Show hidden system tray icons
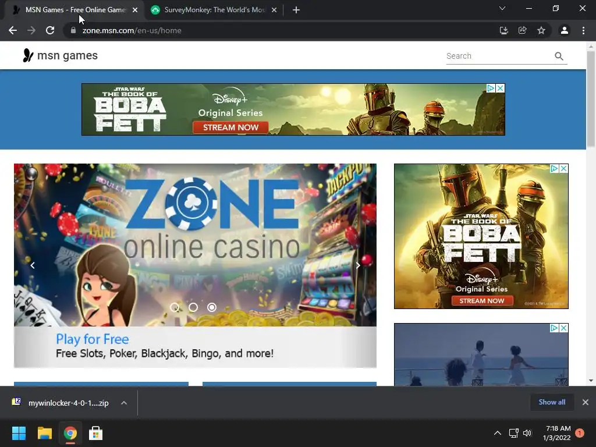Screen dimensions: 596x447 point(498,433)
